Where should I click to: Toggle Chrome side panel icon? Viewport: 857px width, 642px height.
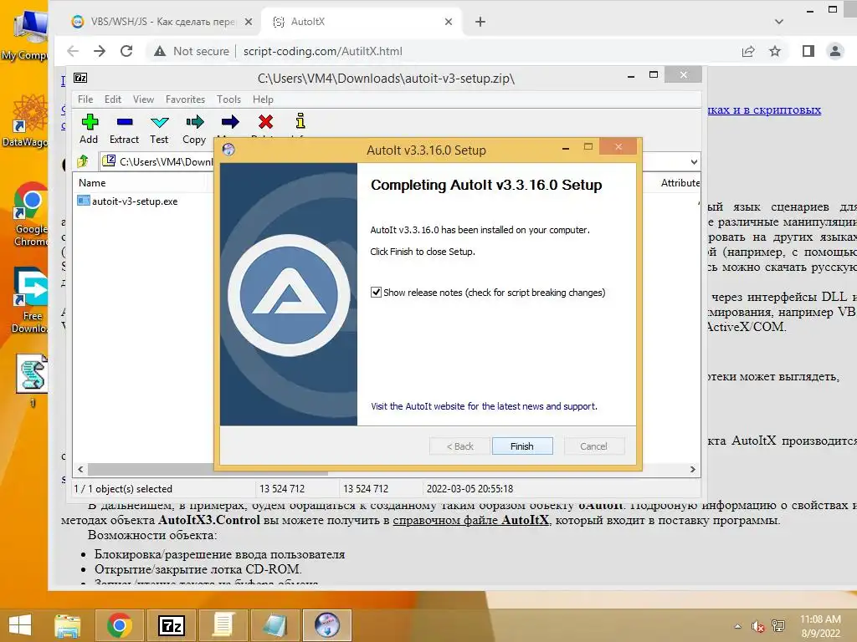coord(808,51)
